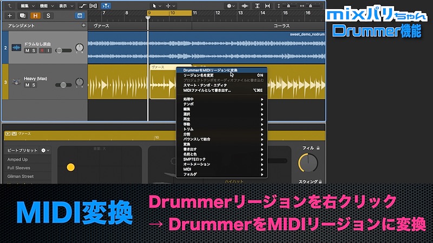Open the 表示 view menu

(65, 6)
